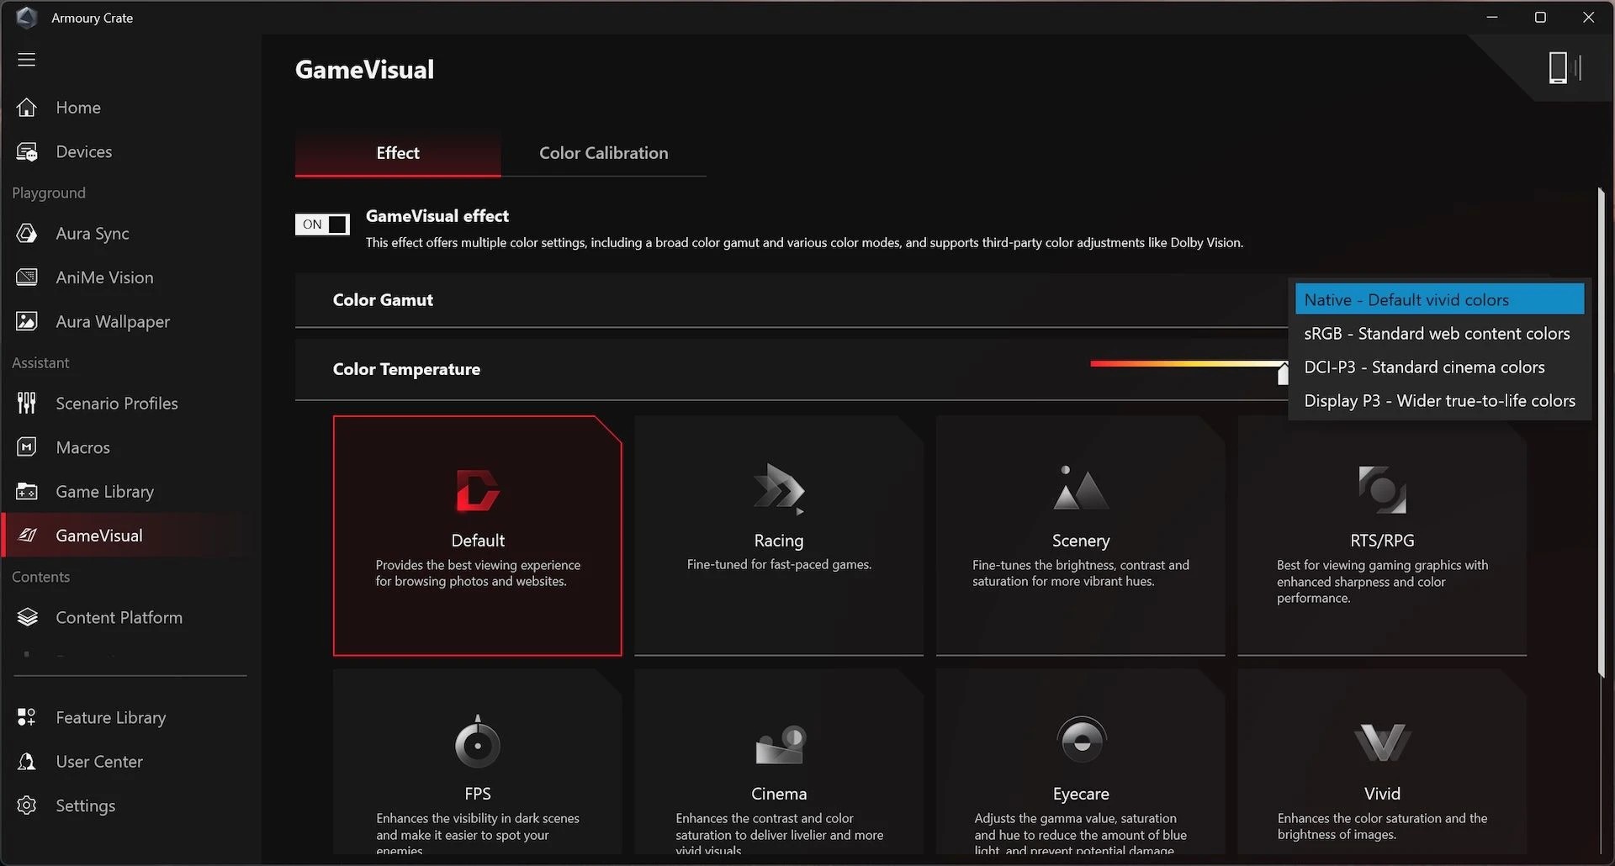The width and height of the screenshot is (1615, 866).
Task: Choose DCI-P3 standard cinema colors
Action: pos(1425,367)
